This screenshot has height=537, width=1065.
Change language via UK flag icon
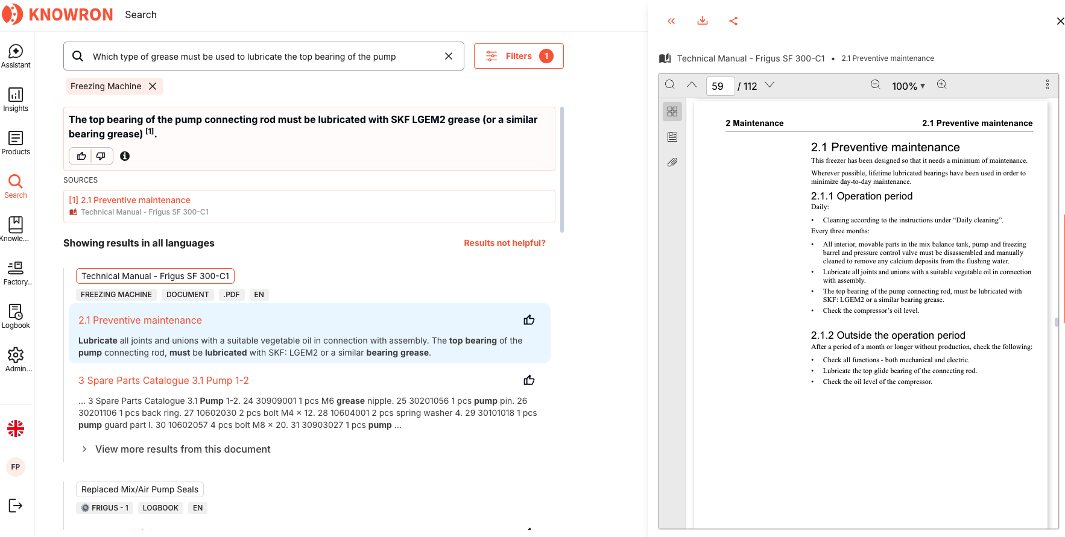tap(16, 429)
